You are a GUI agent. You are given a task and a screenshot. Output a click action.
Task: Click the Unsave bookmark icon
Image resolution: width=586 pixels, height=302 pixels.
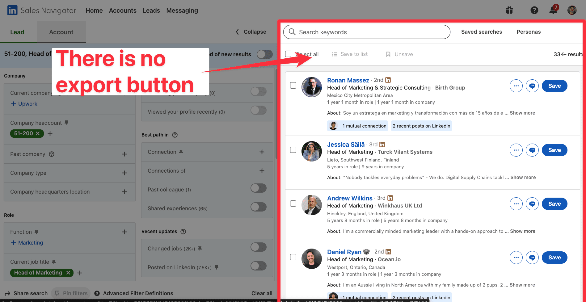[388, 54]
